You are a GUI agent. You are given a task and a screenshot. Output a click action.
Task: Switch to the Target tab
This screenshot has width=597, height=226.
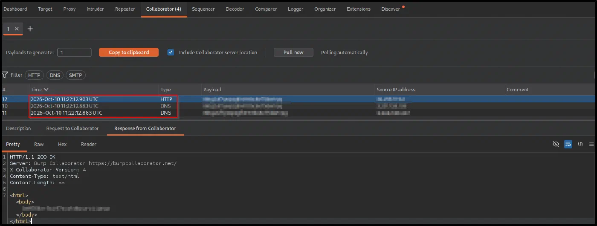coord(45,9)
